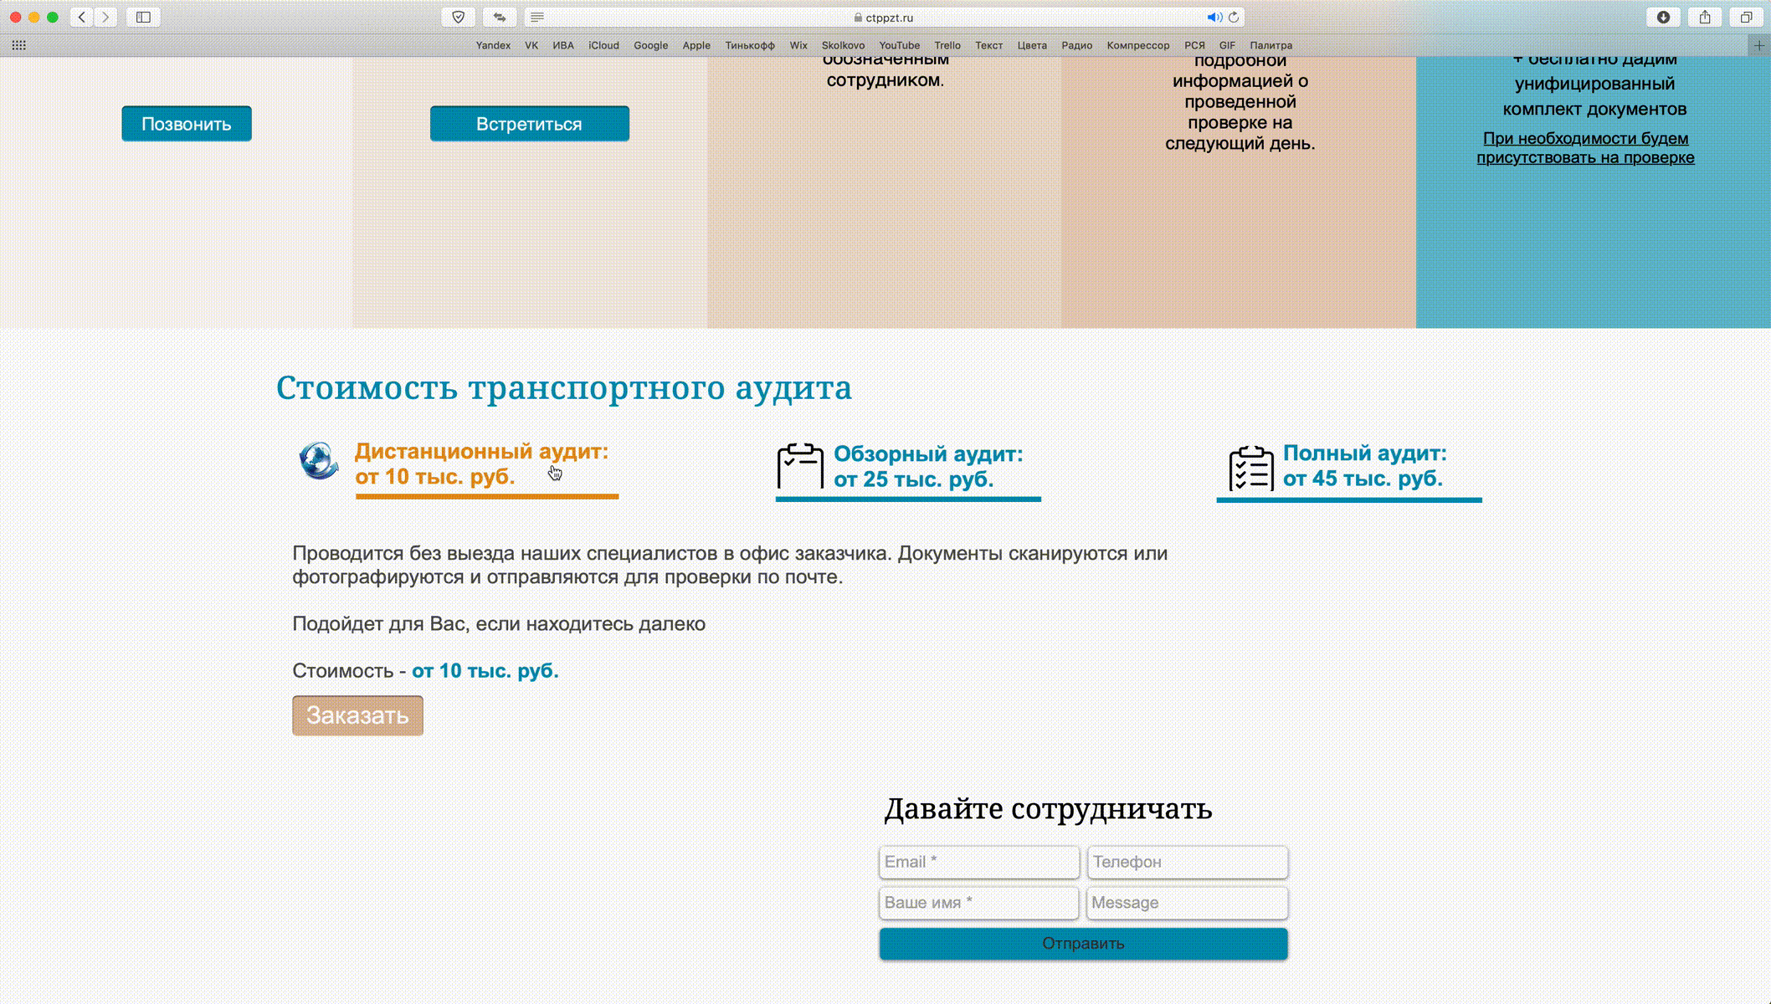Open the Yandex bookmark

point(493,45)
